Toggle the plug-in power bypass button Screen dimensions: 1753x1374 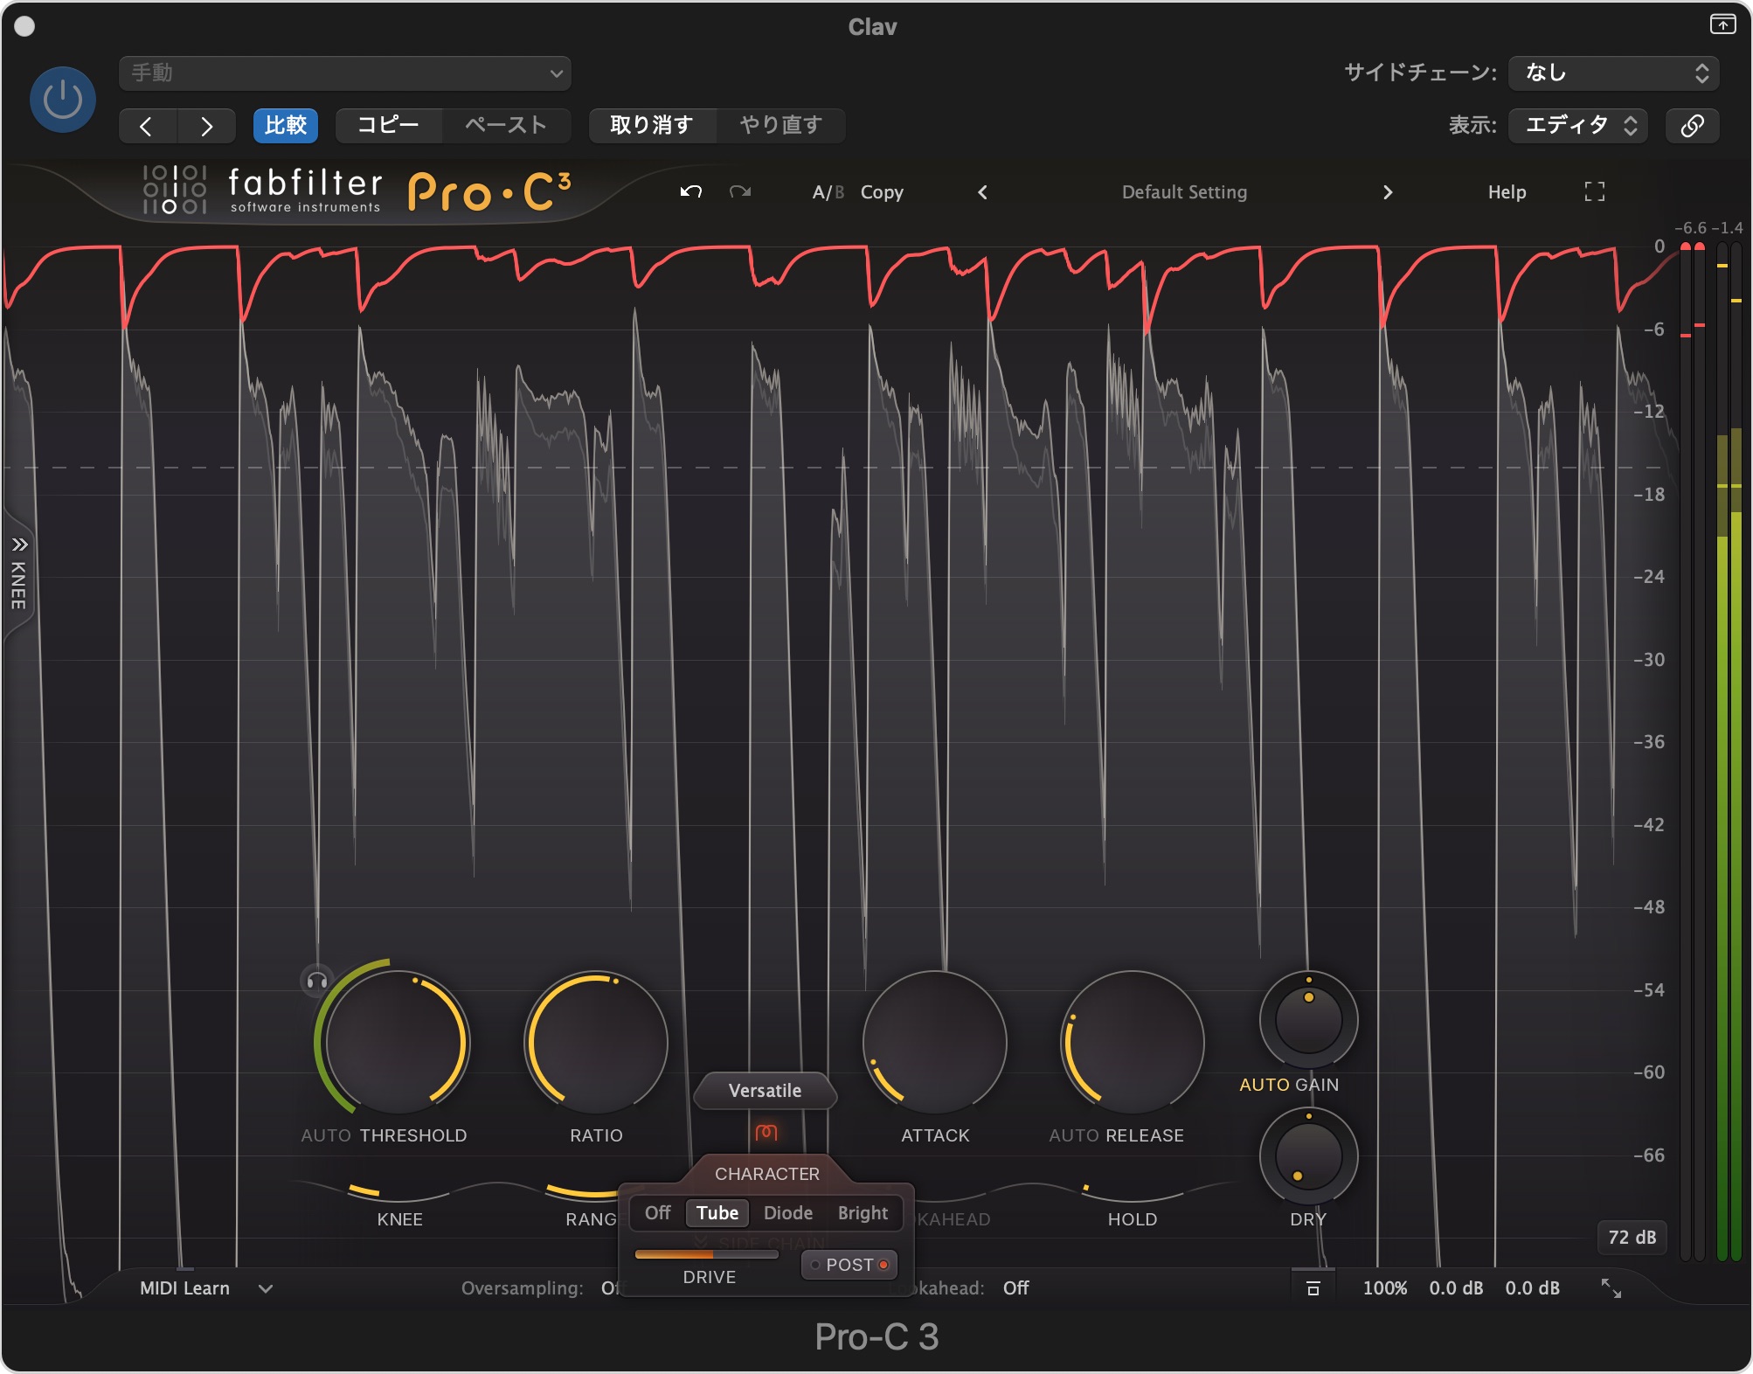pyautogui.click(x=63, y=100)
